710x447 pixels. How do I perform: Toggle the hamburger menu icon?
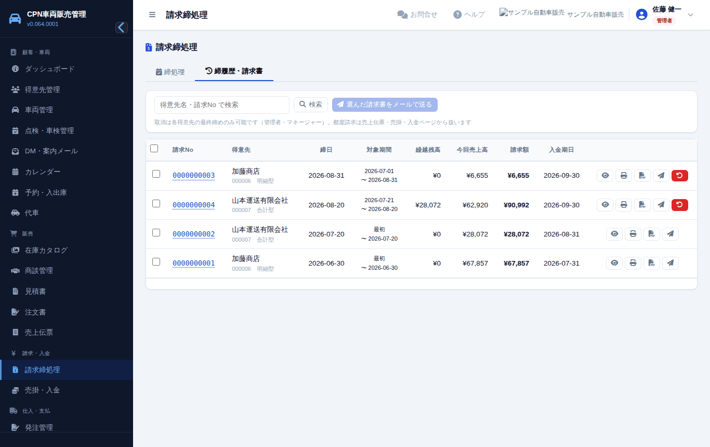(152, 15)
